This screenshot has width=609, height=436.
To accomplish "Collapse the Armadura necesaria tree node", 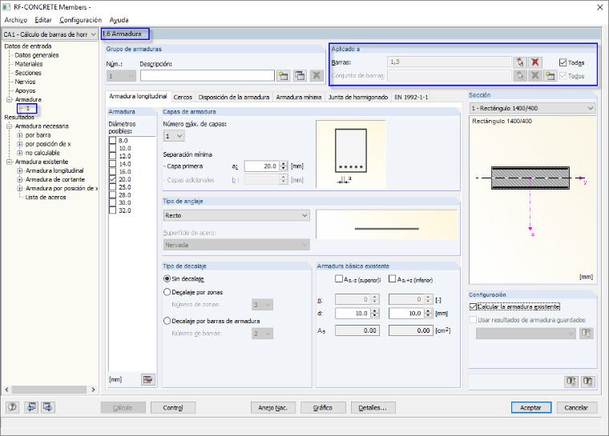I will (10, 126).
